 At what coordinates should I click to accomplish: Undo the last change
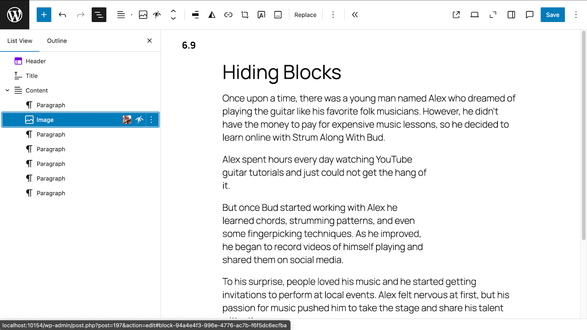pyautogui.click(x=62, y=15)
